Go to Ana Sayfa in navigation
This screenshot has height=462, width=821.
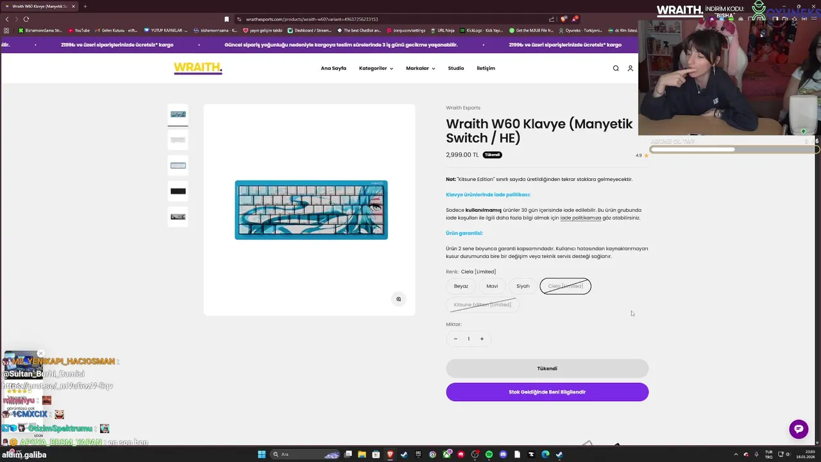[334, 68]
